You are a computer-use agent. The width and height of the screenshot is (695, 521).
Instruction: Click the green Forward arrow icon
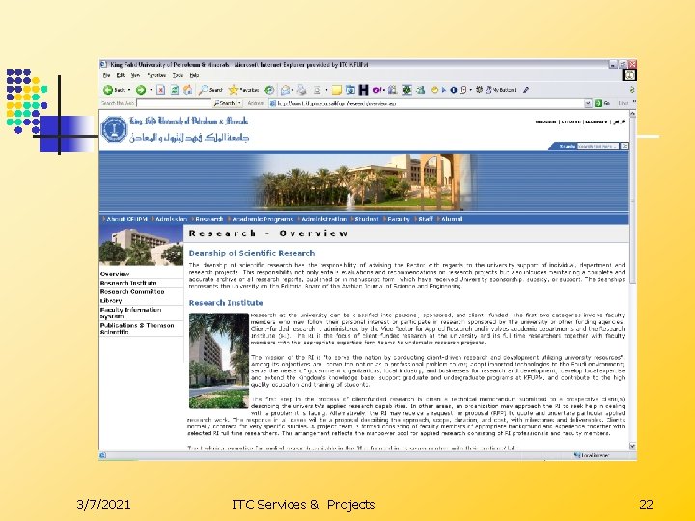(141, 90)
